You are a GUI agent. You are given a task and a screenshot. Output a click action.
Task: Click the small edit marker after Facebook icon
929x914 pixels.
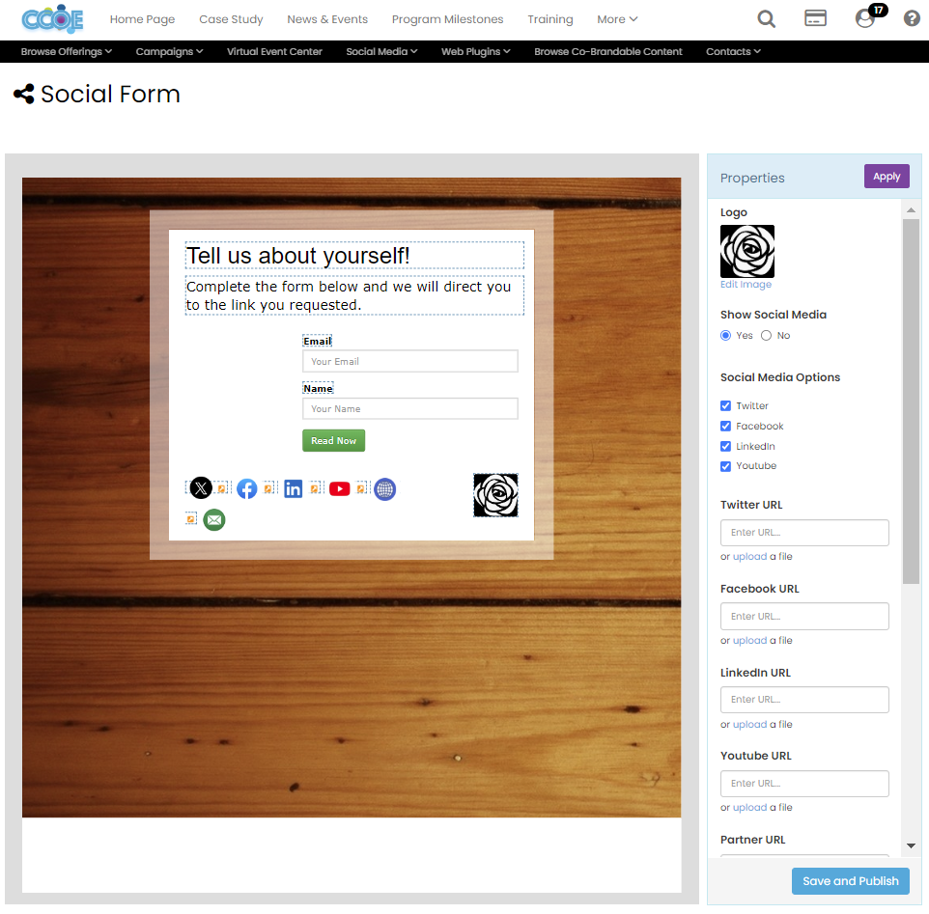click(269, 488)
